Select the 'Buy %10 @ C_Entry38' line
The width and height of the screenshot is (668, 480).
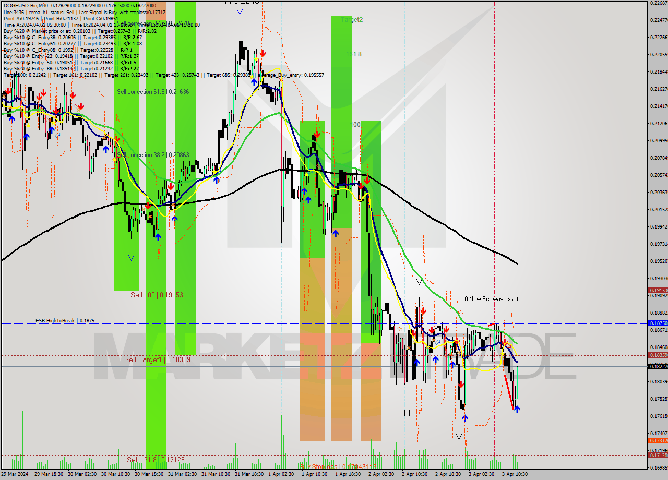(x=73, y=37)
